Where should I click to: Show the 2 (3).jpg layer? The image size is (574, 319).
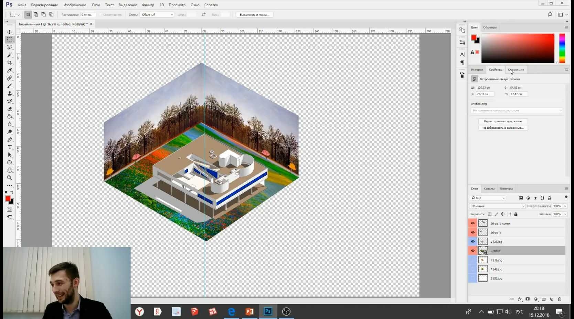point(472,260)
